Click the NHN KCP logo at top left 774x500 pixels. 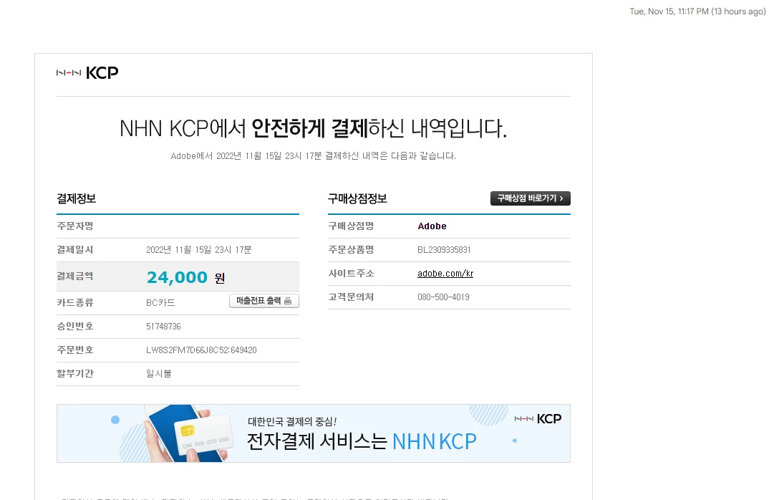tap(87, 72)
